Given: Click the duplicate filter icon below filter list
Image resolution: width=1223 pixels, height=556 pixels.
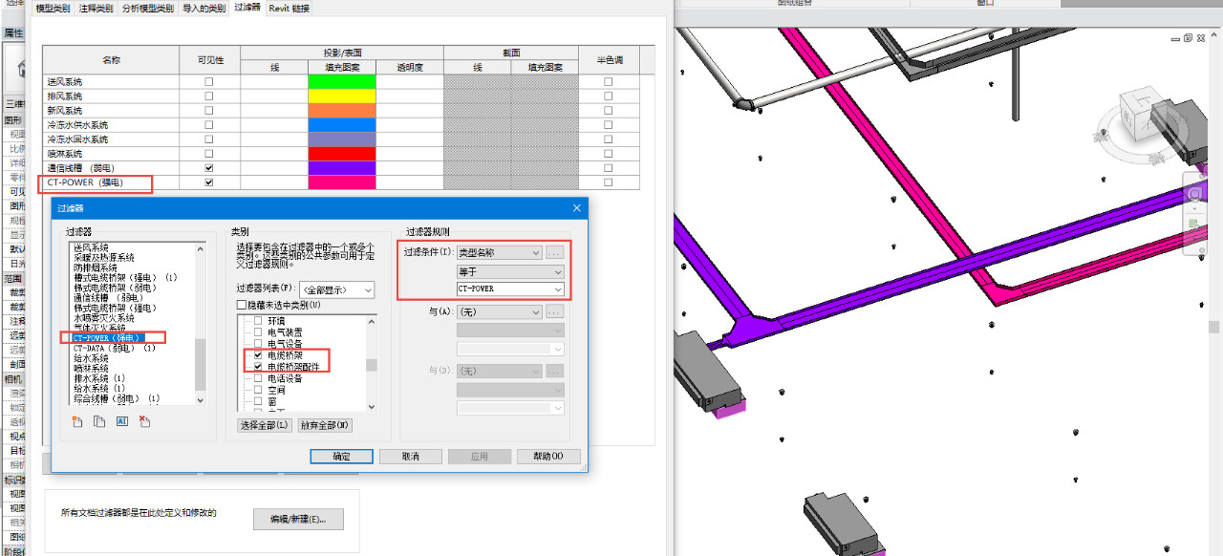Looking at the screenshot, I should (99, 421).
